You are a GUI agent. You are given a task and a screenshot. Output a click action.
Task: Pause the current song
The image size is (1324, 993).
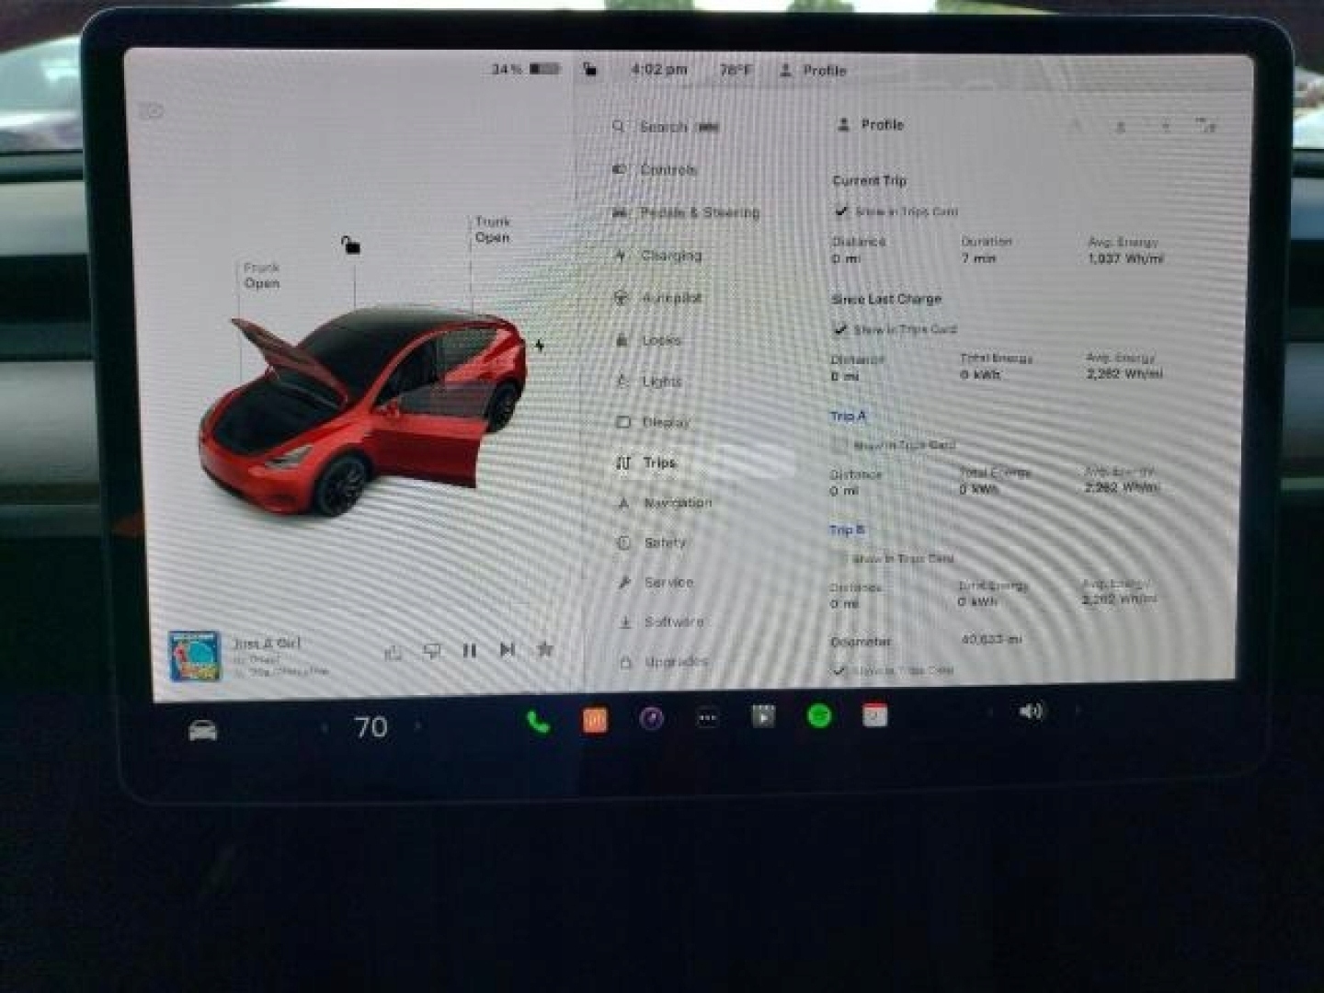[470, 650]
